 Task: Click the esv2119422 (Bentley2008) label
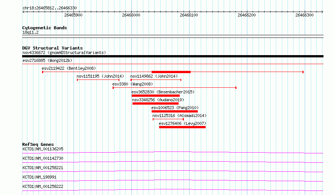[x=69, y=68]
